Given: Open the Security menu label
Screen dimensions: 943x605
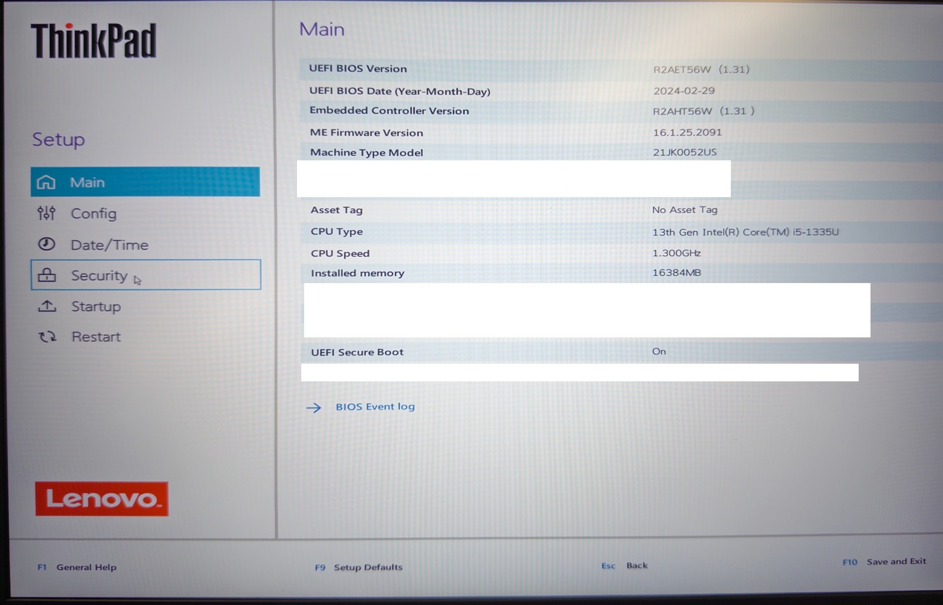Looking at the screenshot, I should [99, 275].
